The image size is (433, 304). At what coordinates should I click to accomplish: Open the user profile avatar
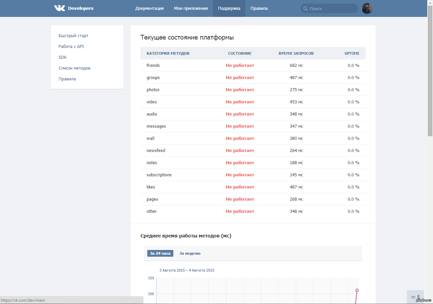click(x=367, y=8)
